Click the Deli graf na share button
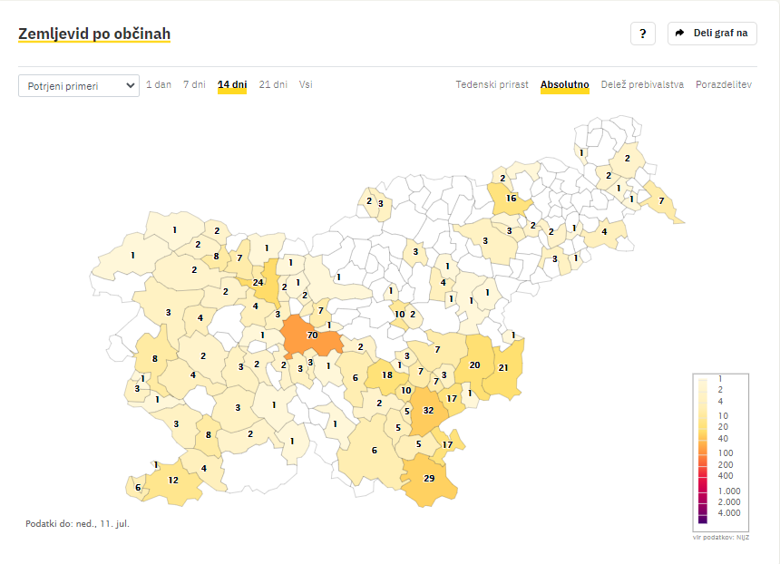780x564 pixels. pyautogui.click(x=712, y=34)
